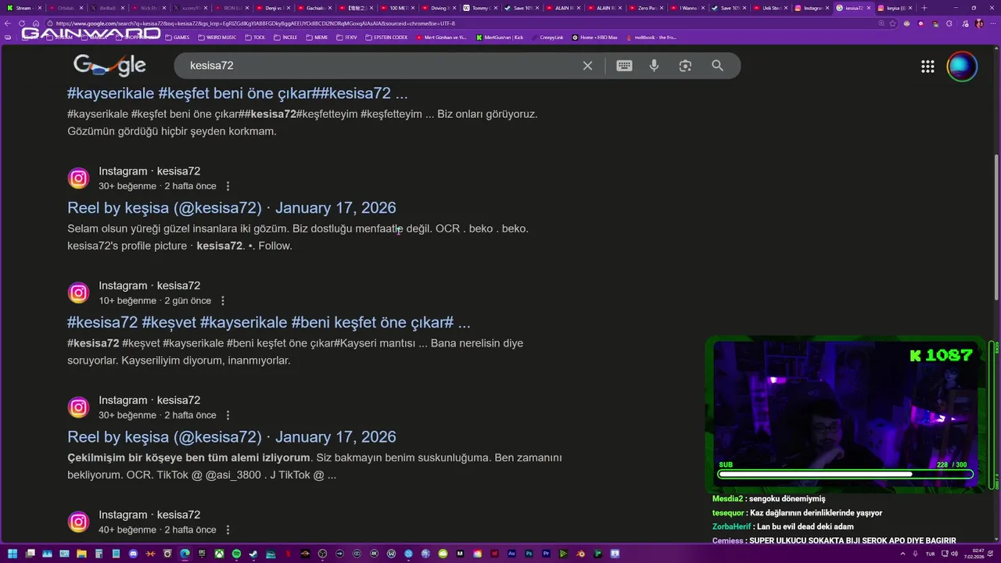Open options for the '40+ beğenme' result
This screenshot has height=563, width=1001.
click(x=228, y=529)
